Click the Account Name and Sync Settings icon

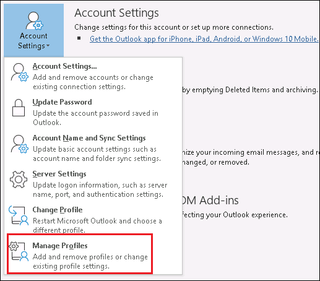coord(19,144)
